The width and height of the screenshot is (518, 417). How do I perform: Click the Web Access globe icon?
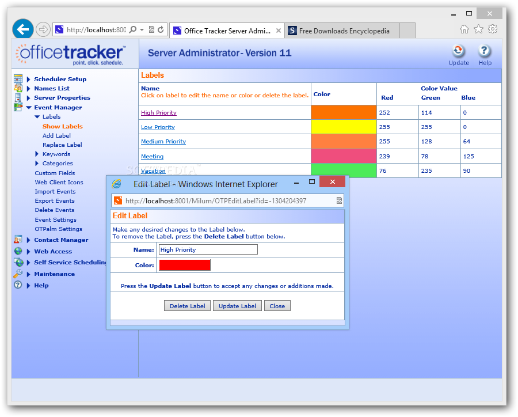pyautogui.click(x=18, y=251)
